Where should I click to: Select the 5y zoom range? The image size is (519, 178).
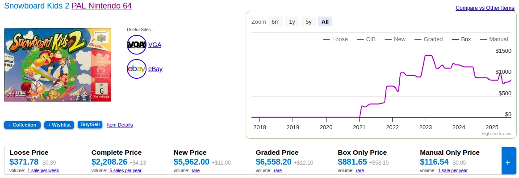[x=309, y=21]
